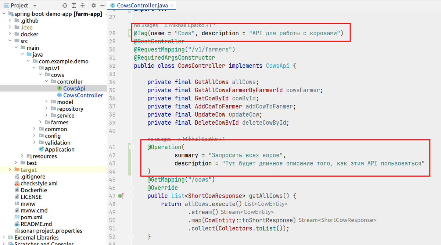Expand the validation package
Screen dimensions: 441x245
point(35,143)
